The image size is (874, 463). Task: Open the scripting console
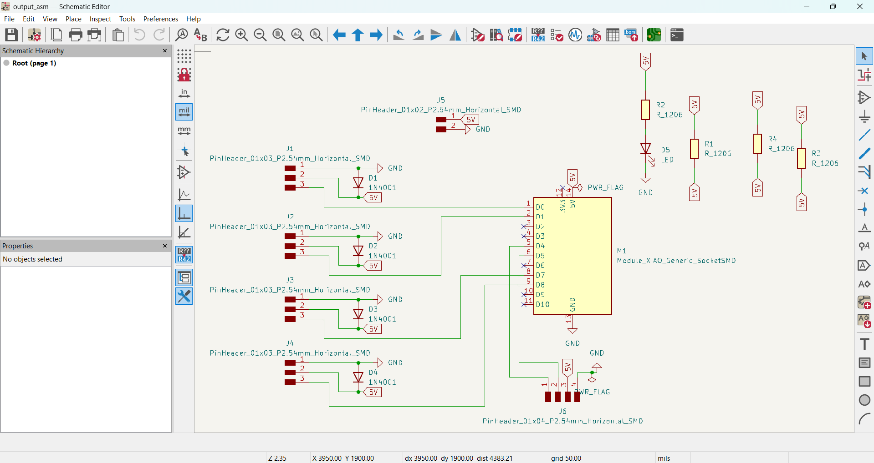click(x=677, y=35)
